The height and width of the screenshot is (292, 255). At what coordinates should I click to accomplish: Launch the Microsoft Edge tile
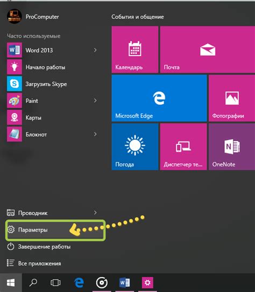(159, 98)
